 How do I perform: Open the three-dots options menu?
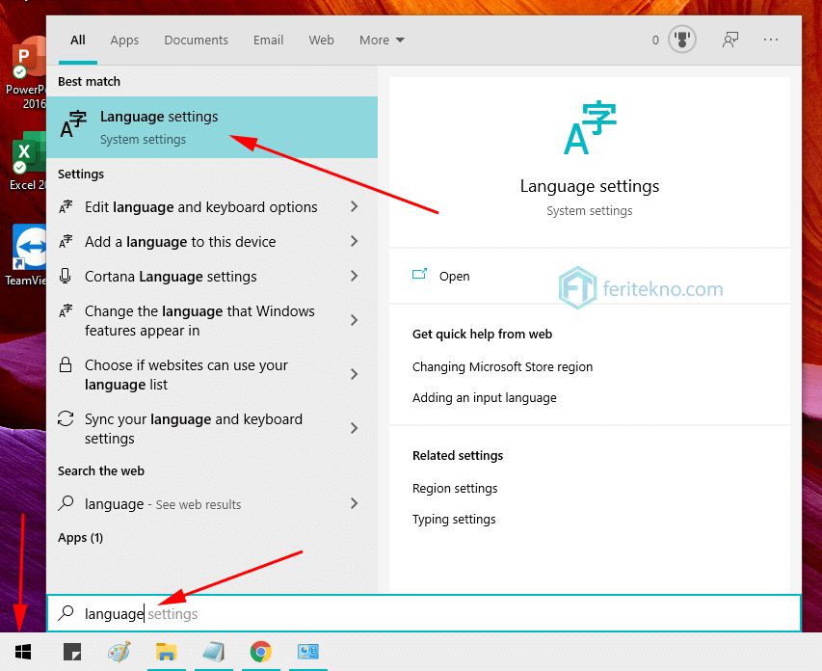click(x=771, y=40)
